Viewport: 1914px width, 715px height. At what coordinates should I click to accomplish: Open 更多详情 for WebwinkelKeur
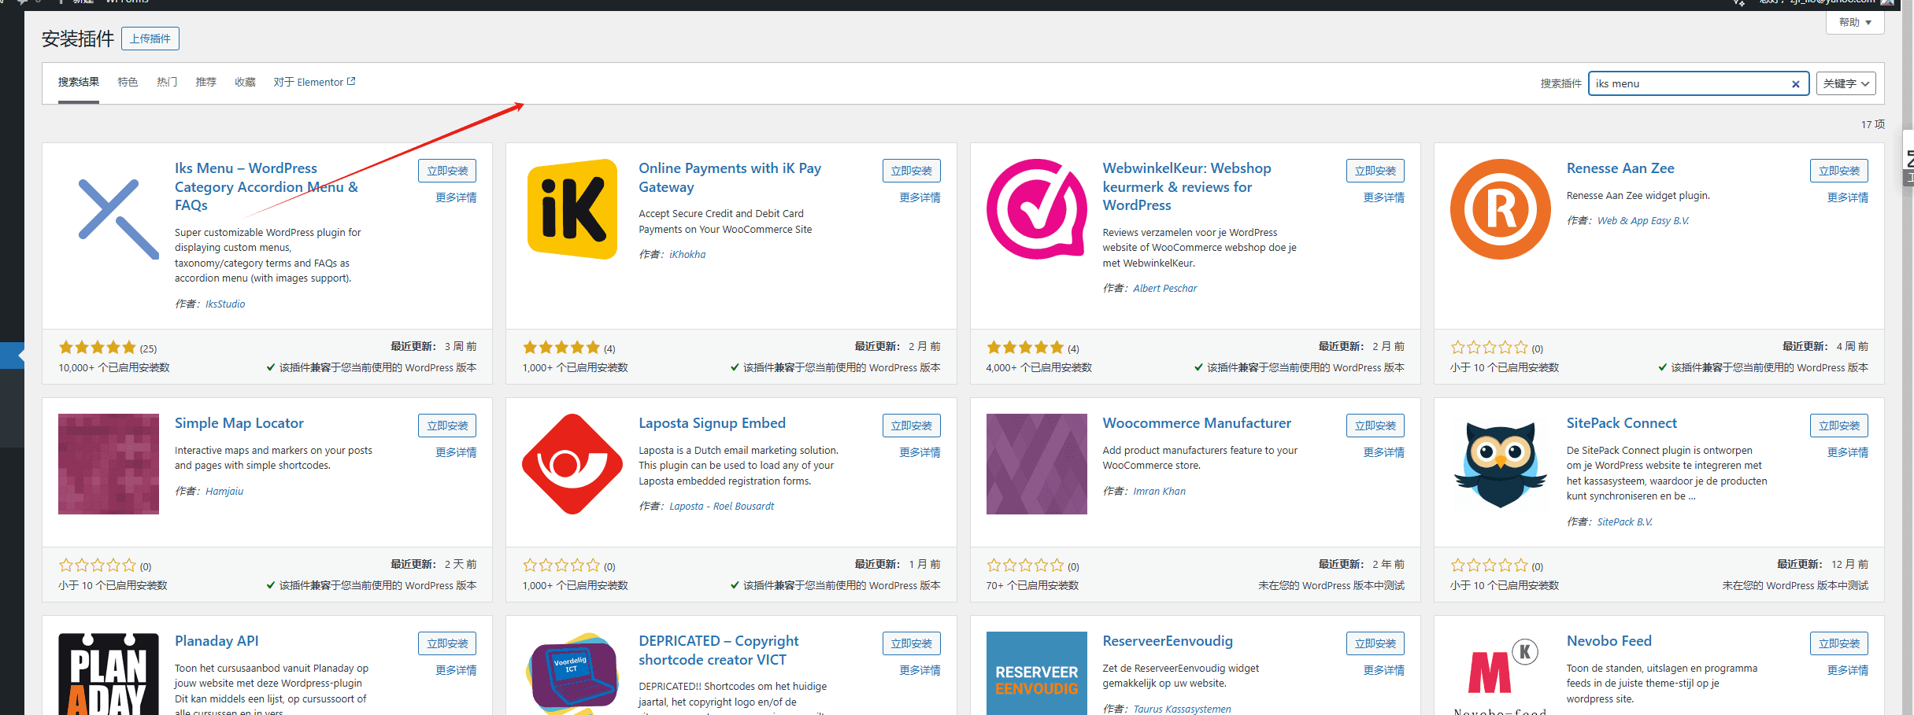[1384, 197]
